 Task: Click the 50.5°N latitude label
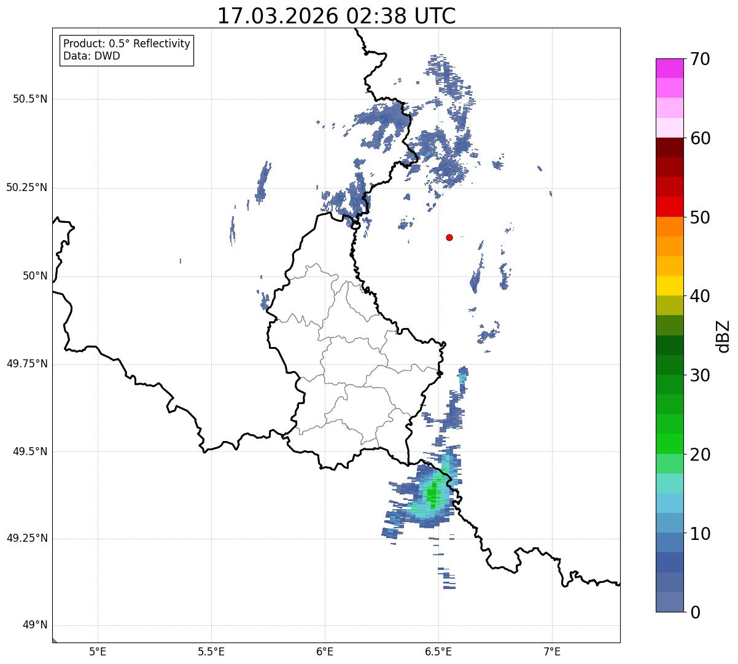[x=30, y=99]
